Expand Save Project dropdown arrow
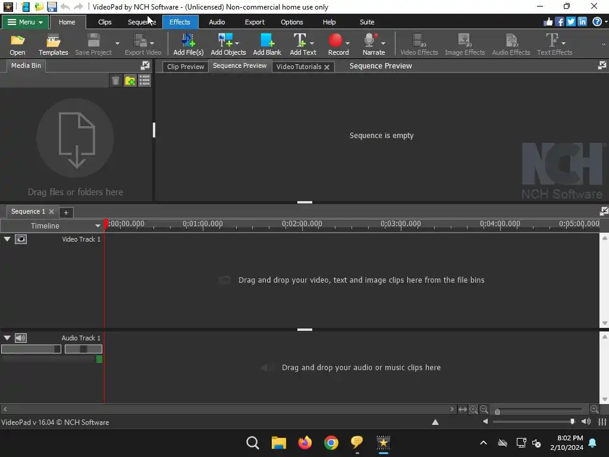 tap(117, 43)
